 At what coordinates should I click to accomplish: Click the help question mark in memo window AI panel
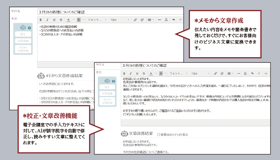(30, 28)
